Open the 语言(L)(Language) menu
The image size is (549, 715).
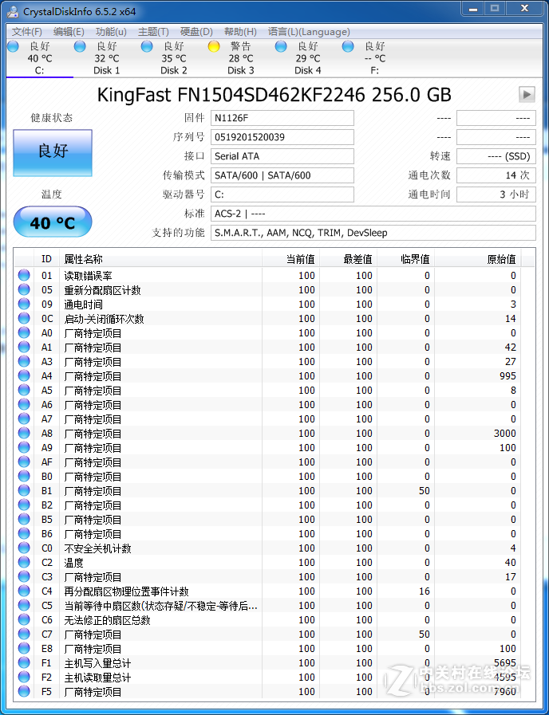point(309,32)
